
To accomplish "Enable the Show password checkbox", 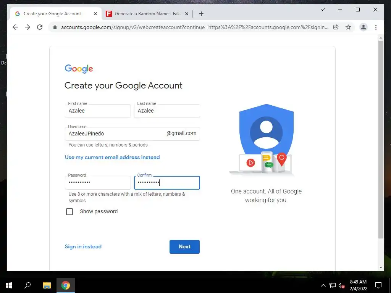I will click(x=69, y=211).
